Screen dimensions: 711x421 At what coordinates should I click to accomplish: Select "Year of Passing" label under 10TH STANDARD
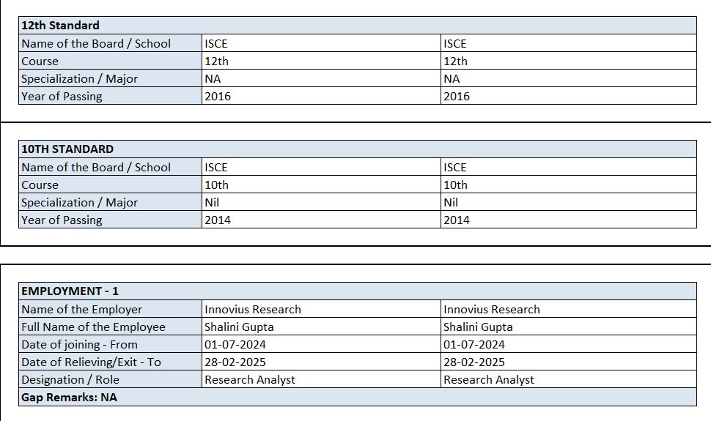(62, 220)
